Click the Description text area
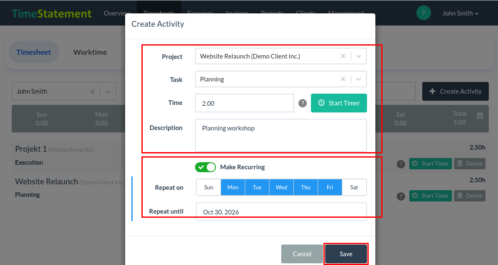The height and width of the screenshot is (265, 498). coord(281,135)
